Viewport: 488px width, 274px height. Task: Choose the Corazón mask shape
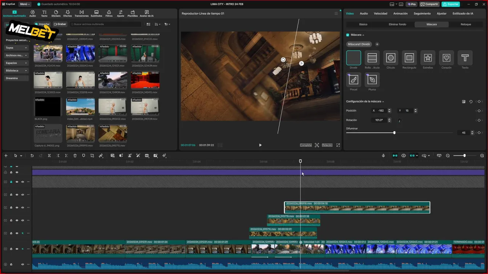click(x=446, y=58)
